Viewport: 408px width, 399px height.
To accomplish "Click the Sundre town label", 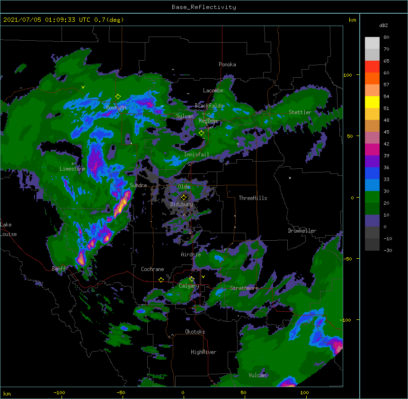I will coord(138,185).
